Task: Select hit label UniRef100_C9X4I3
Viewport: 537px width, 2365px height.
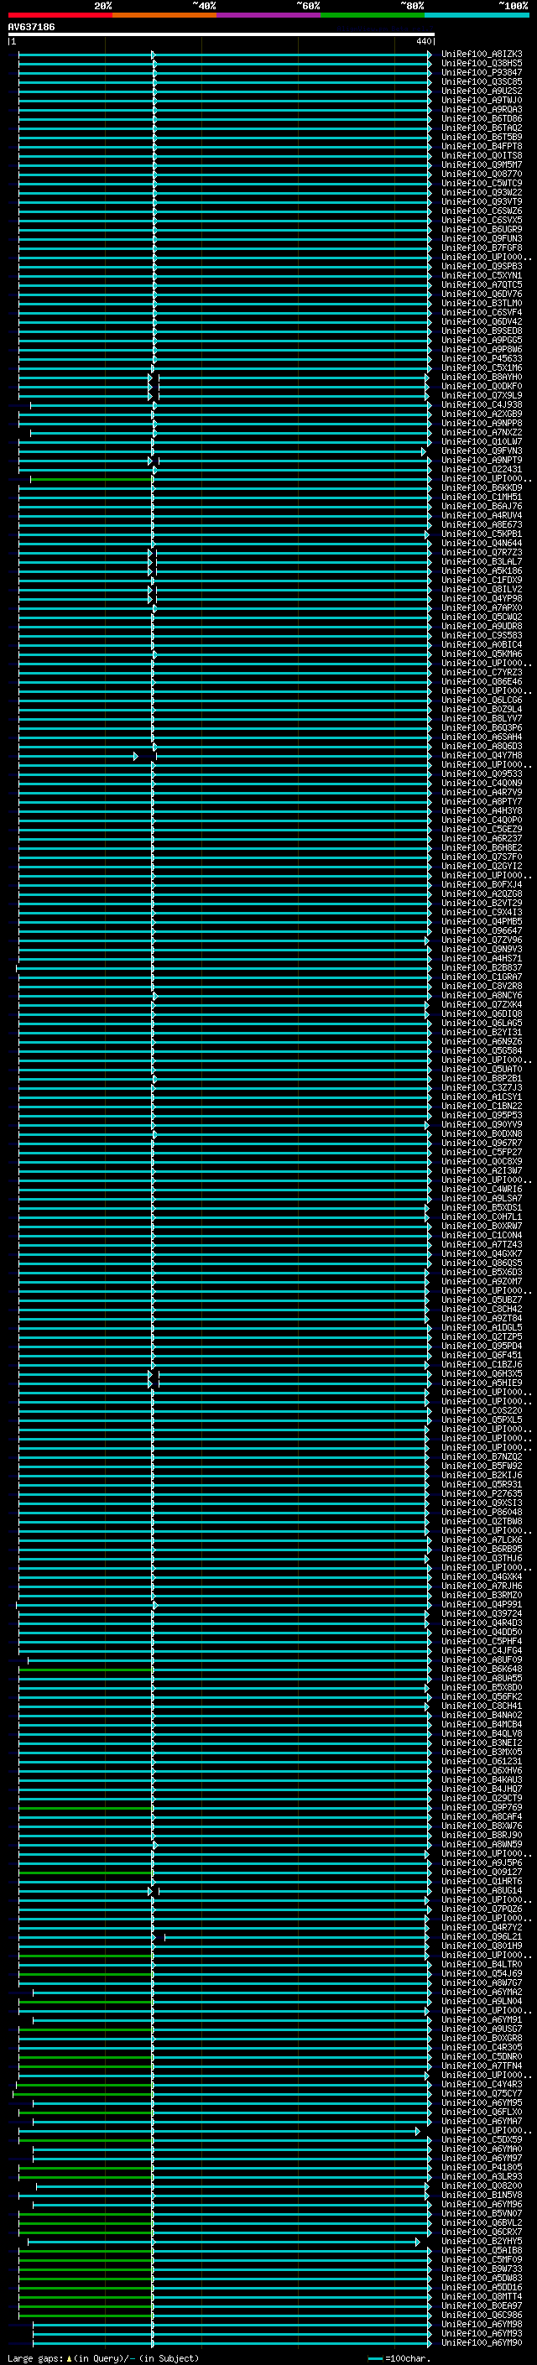Action: click(x=482, y=913)
